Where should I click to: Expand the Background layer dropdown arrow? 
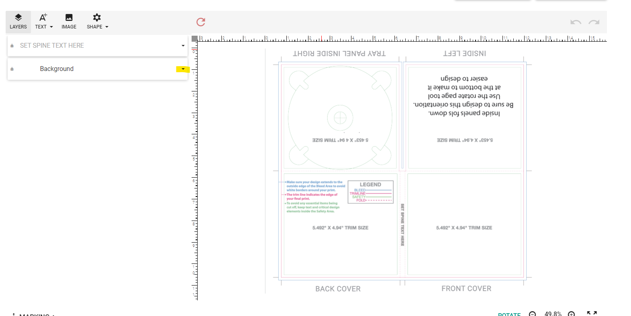point(183,69)
